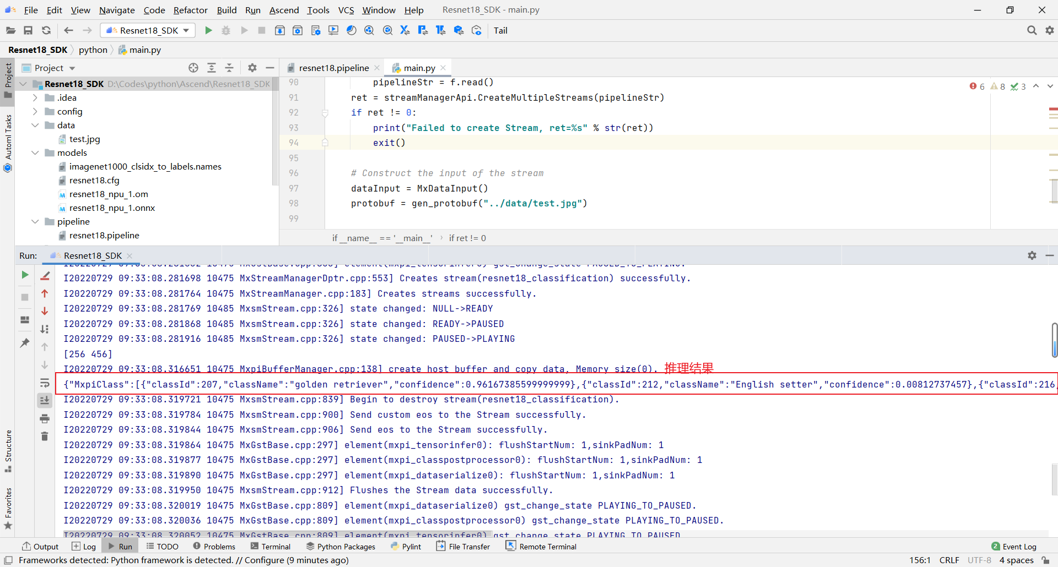The height and width of the screenshot is (567, 1058).
Task: Open Project panel options gear
Action: (x=252, y=68)
